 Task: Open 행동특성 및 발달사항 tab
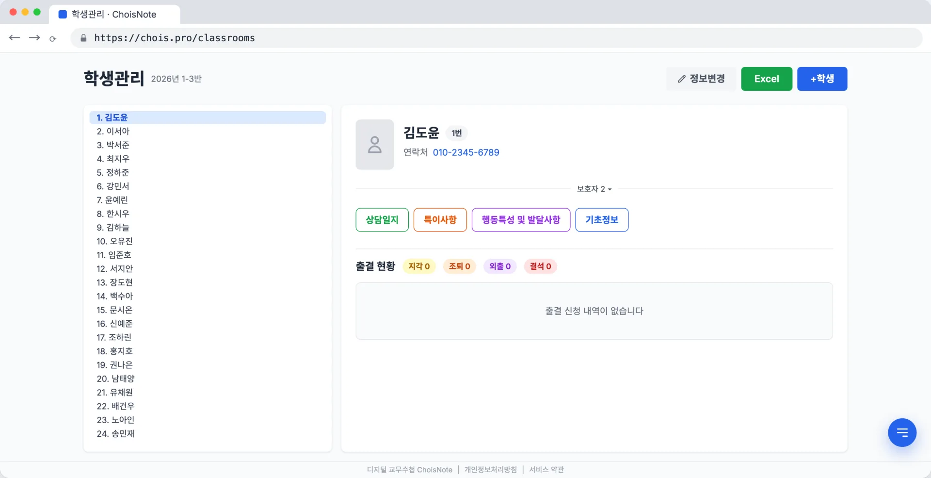(x=521, y=220)
